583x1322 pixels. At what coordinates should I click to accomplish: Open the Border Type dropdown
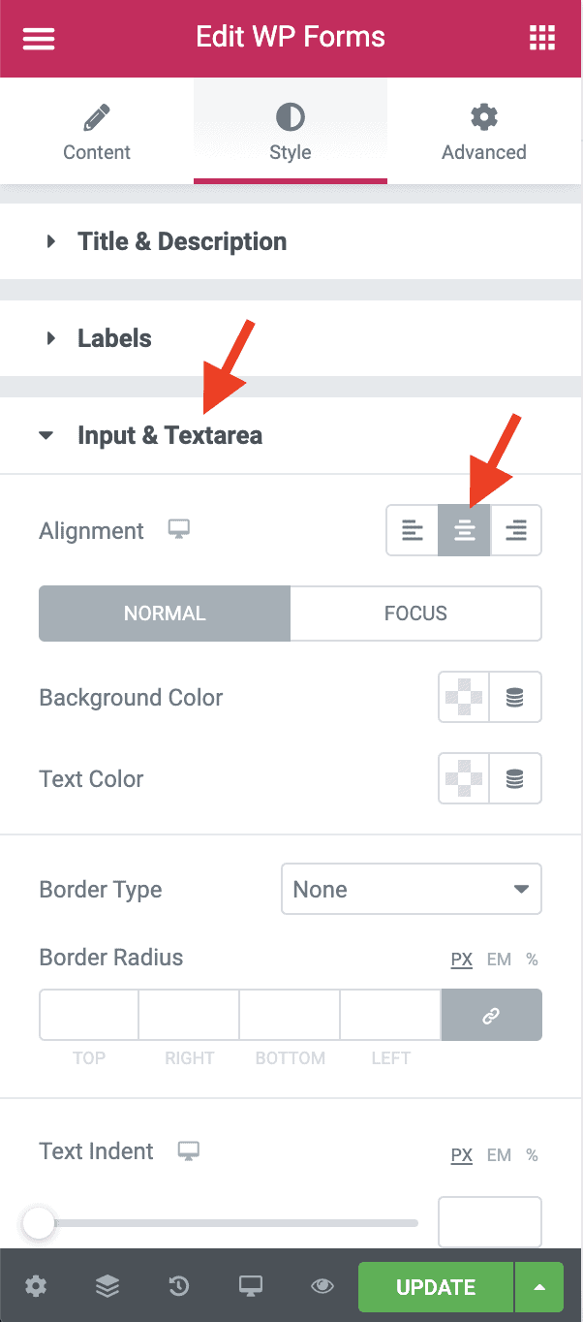tap(411, 890)
